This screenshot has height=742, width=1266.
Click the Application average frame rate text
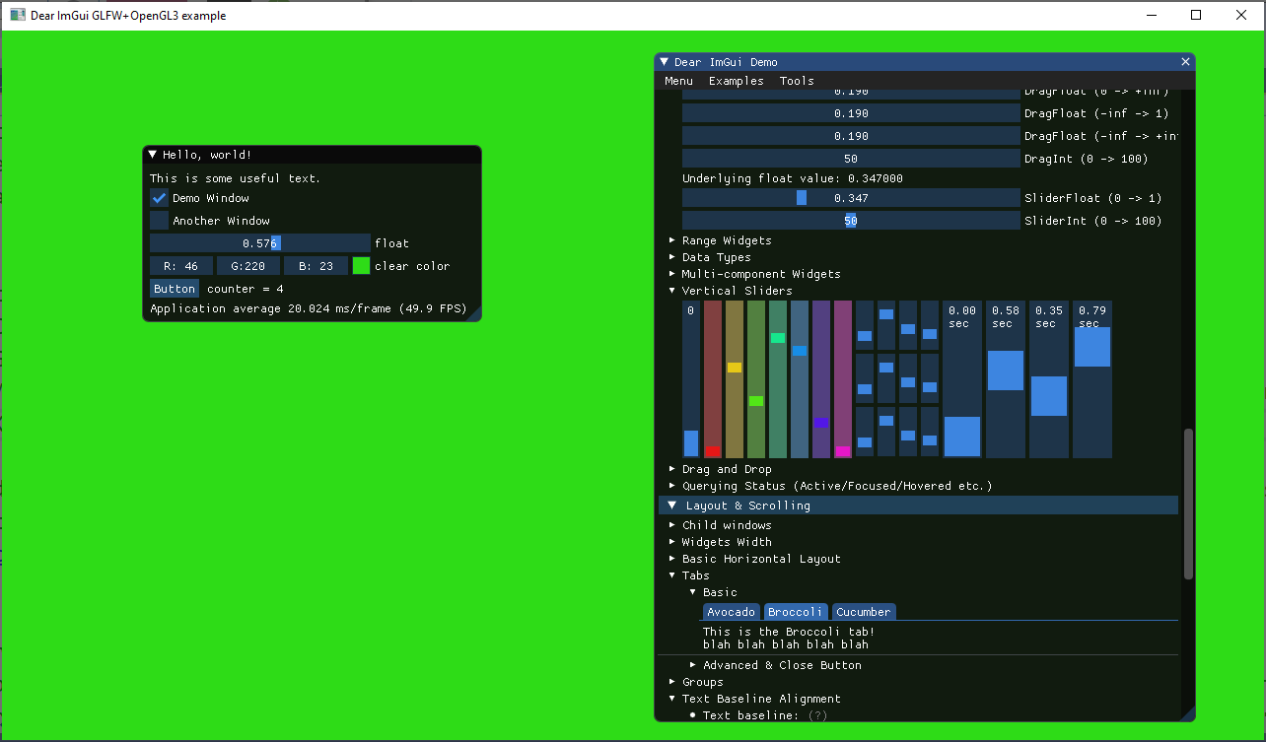tap(308, 308)
